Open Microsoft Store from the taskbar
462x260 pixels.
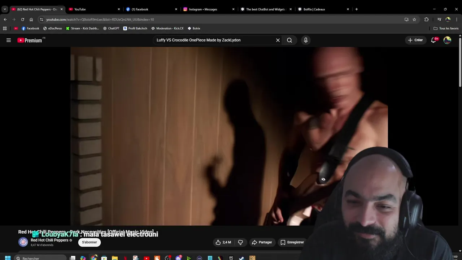[104, 258]
